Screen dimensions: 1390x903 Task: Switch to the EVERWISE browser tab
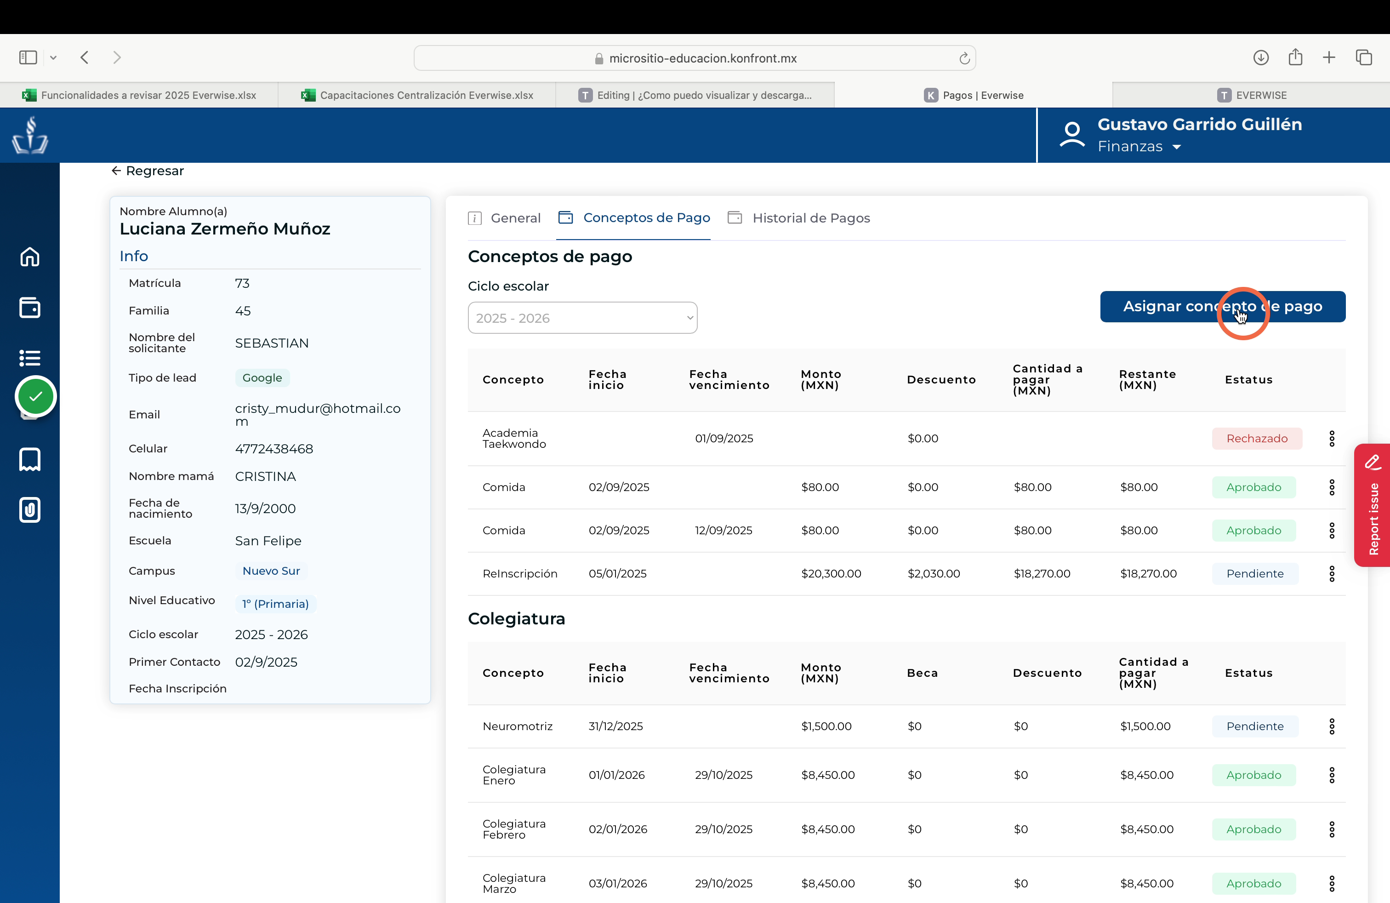pyautogui.click(x=1251, y=95)
